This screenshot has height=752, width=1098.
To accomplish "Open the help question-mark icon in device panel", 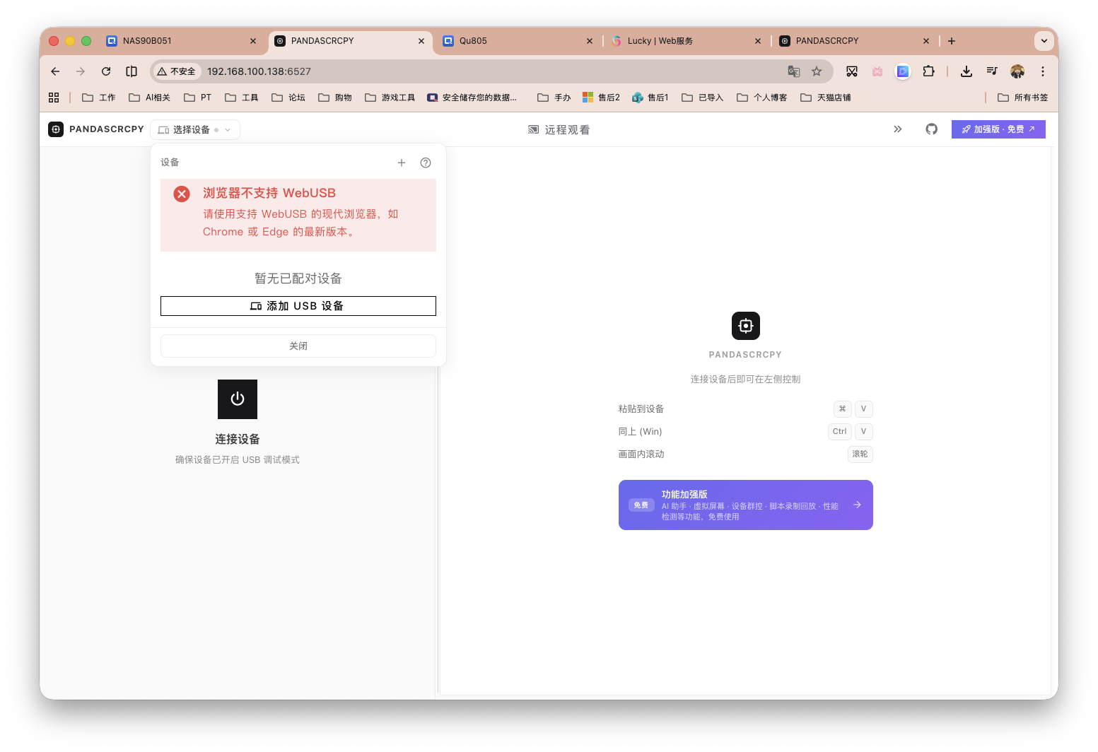I will 425,163.
